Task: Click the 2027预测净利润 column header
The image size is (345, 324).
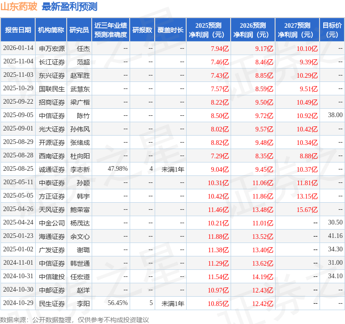Action: tap(297, 30)
